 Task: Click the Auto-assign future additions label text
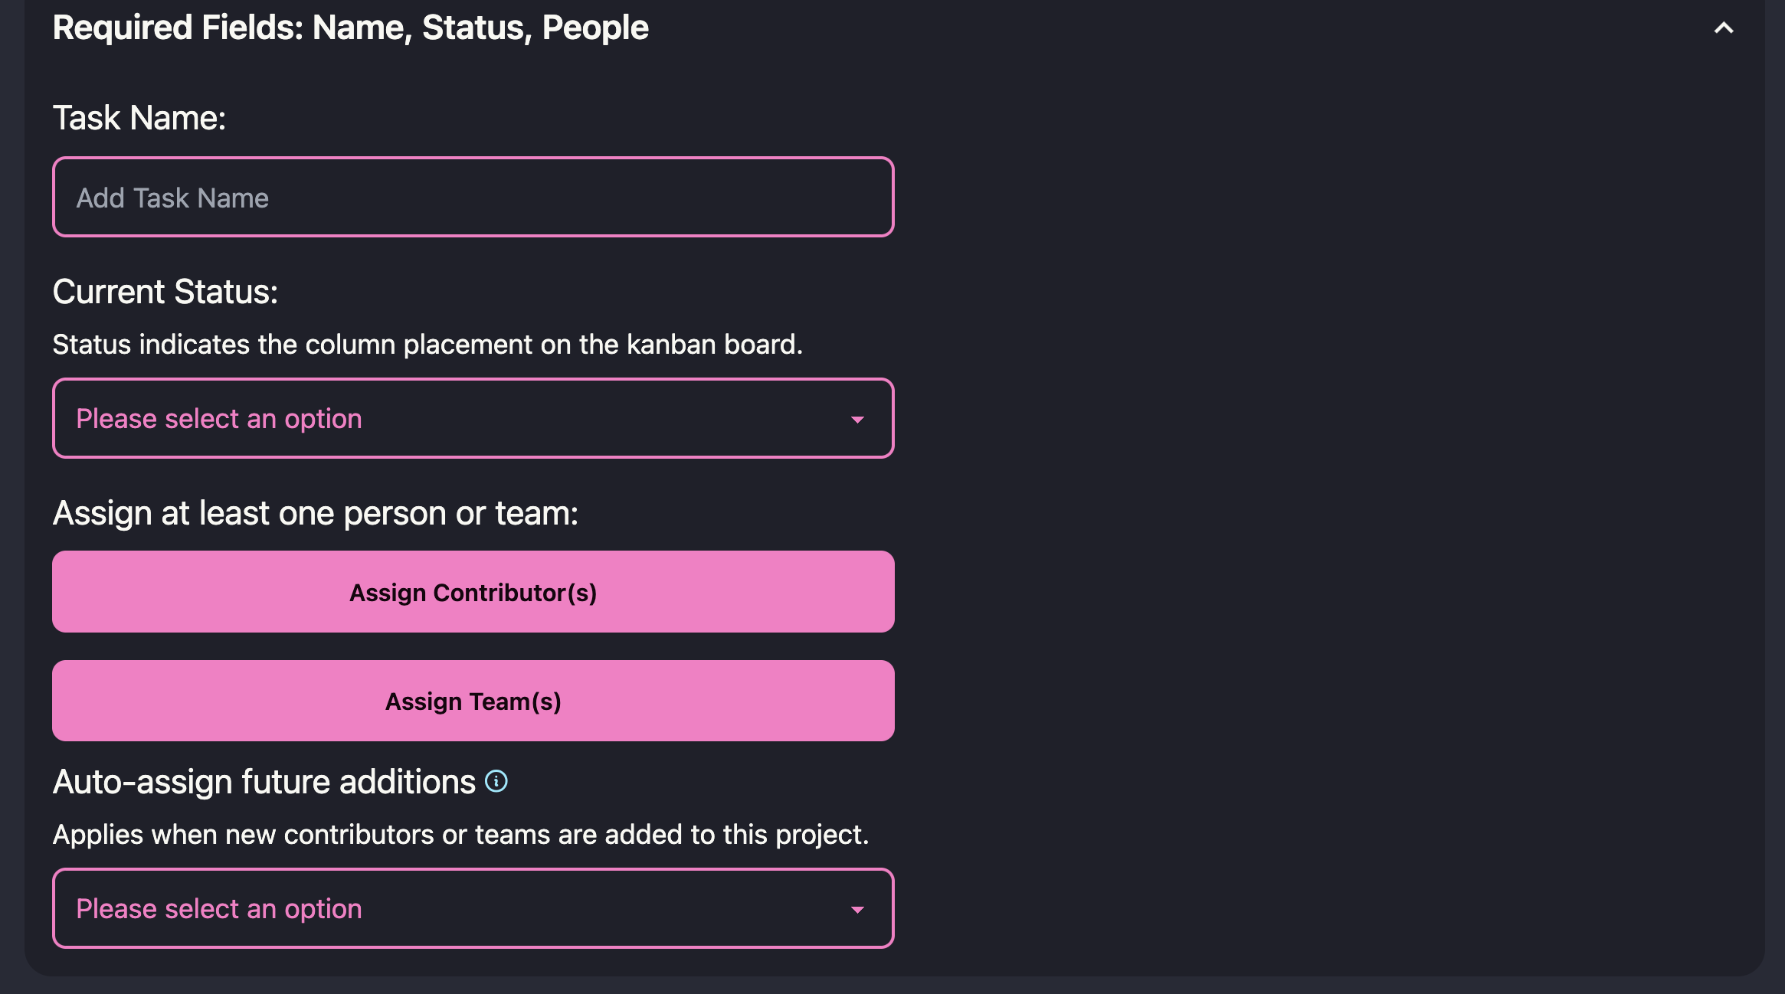click(264, 782)
